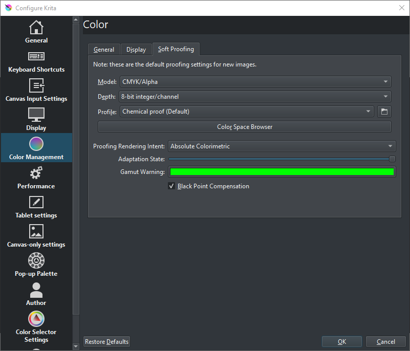Open the General settings page in the sidebar
Screen dimensions: 410x351
[36, 31]
